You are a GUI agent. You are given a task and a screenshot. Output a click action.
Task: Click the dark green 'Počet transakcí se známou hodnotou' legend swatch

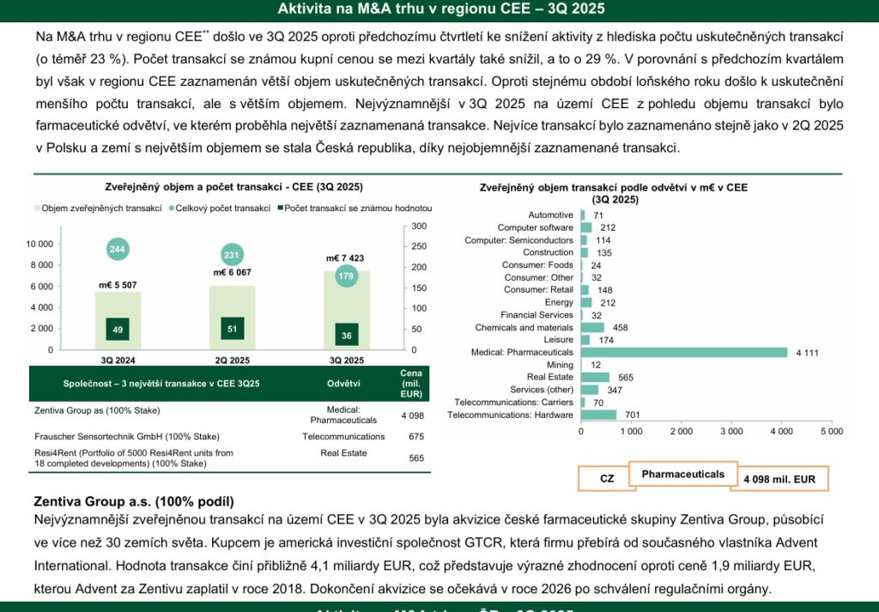pyautogui.click(x=280, y=209)
